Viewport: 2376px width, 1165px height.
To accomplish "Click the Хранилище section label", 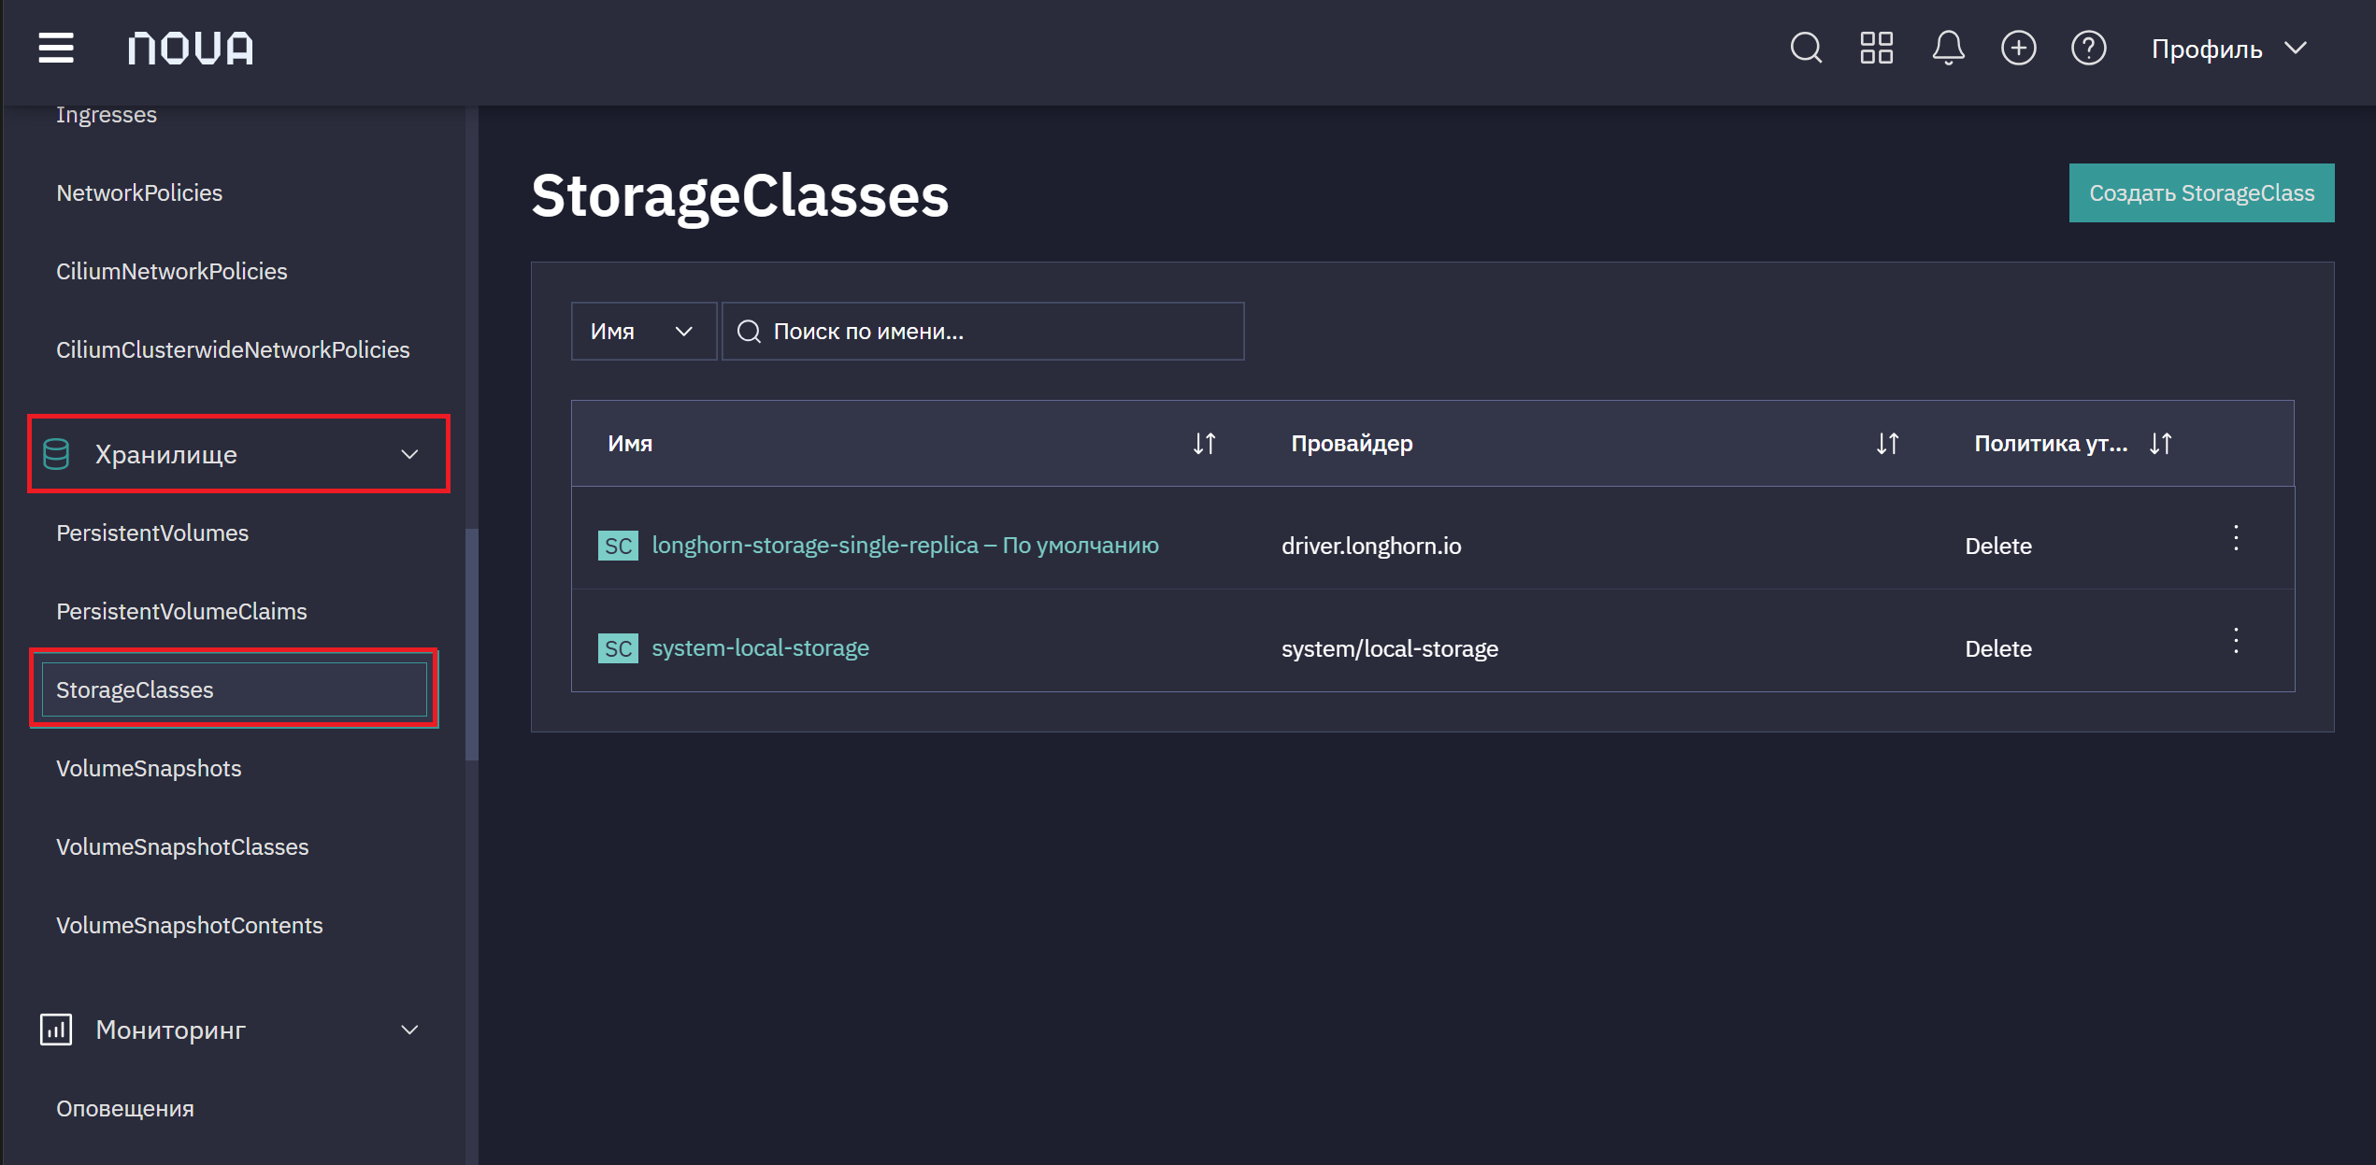I will (166, 454).
